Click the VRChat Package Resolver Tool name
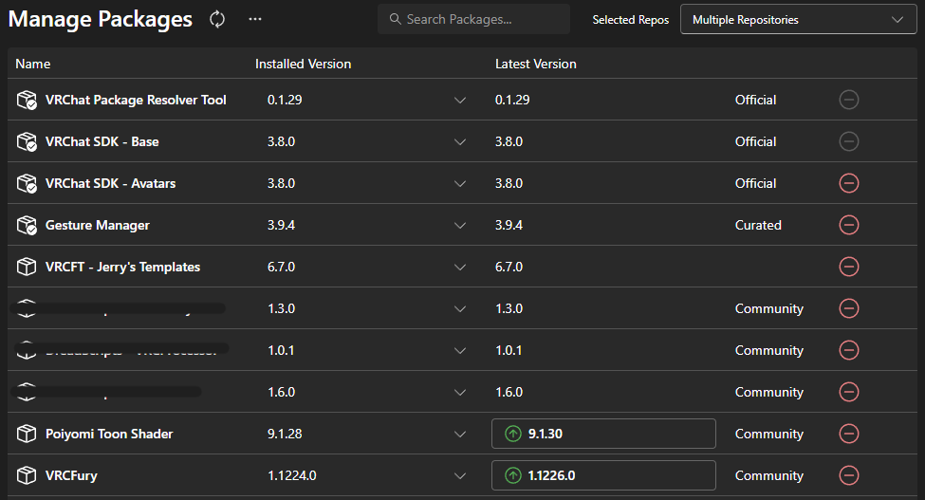Viewport: 925px width, 500px height. [136, 101]
